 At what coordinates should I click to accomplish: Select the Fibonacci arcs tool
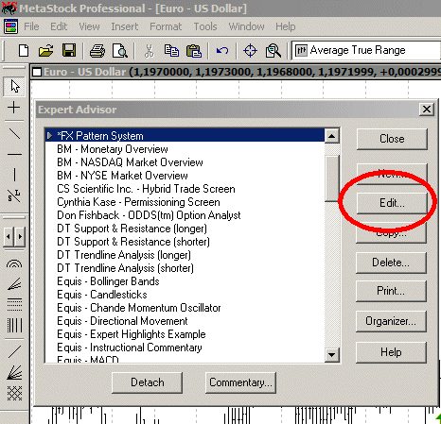[14, 263]
